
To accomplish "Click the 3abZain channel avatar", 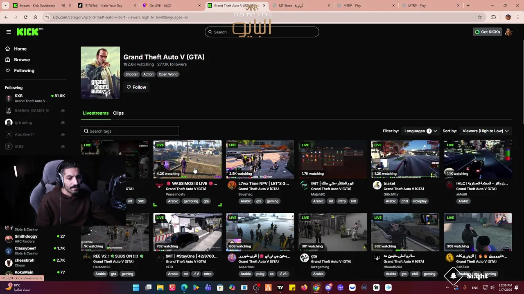I will (x=449, y=258).
